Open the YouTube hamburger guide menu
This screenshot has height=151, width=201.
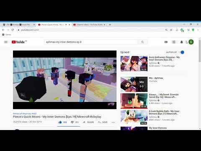click(x=6, y=42)
